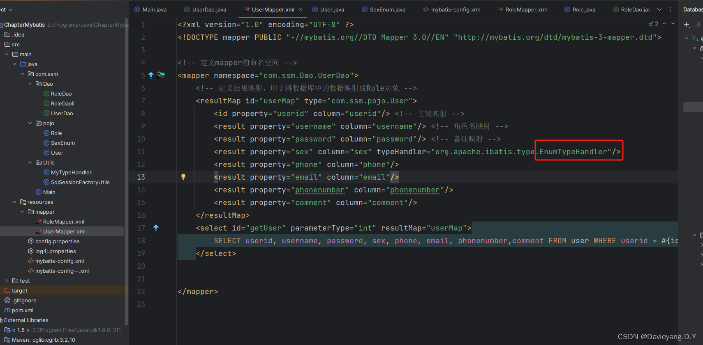
Task: Collapse the Dao package
Action: point(30,84)
